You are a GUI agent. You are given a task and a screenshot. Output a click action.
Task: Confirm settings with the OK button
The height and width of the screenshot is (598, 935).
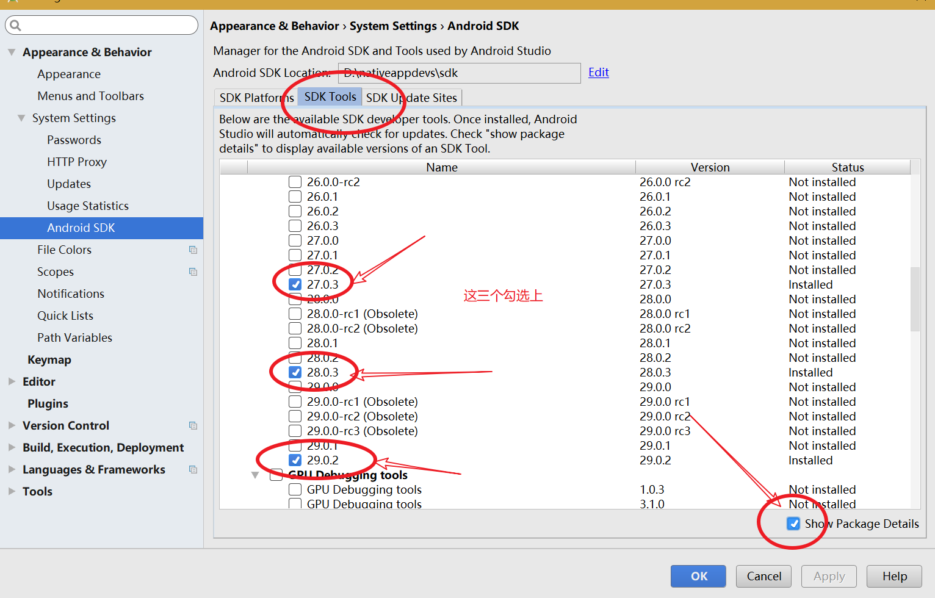698,576
